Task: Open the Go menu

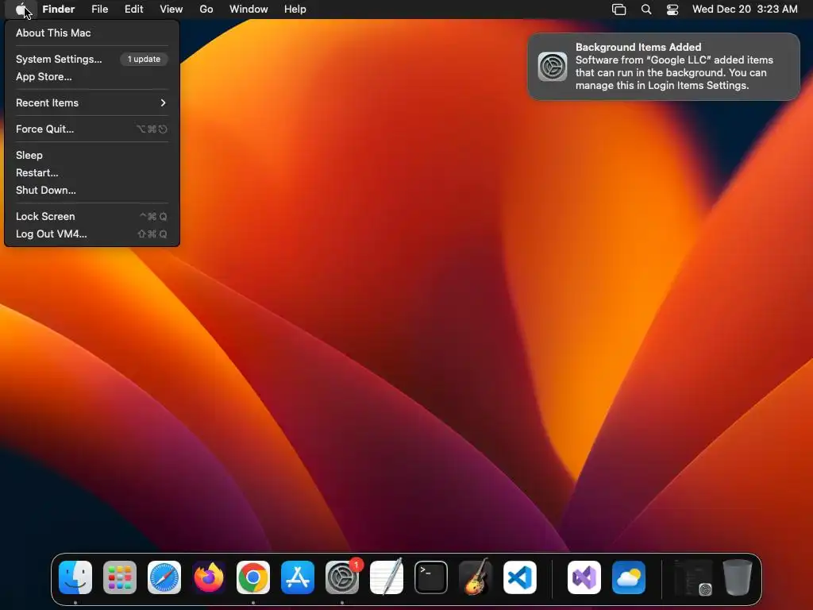Action: [206, 10]
